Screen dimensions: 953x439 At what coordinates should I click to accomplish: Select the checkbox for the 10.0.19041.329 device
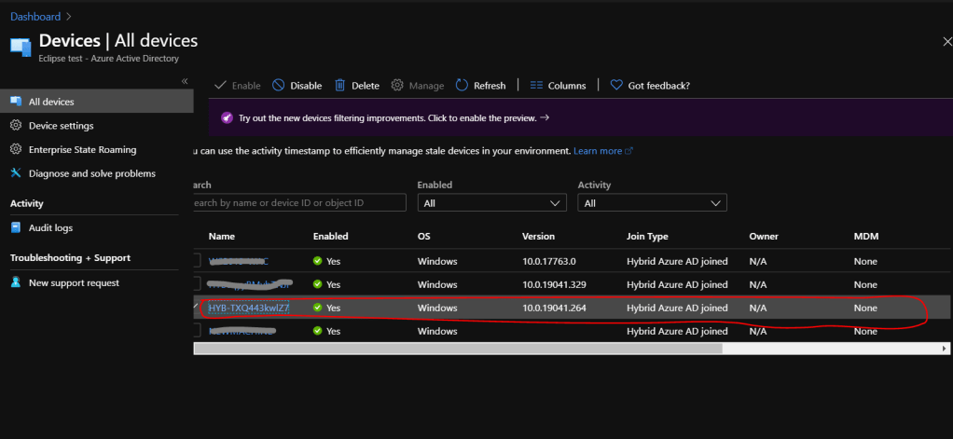197,284
